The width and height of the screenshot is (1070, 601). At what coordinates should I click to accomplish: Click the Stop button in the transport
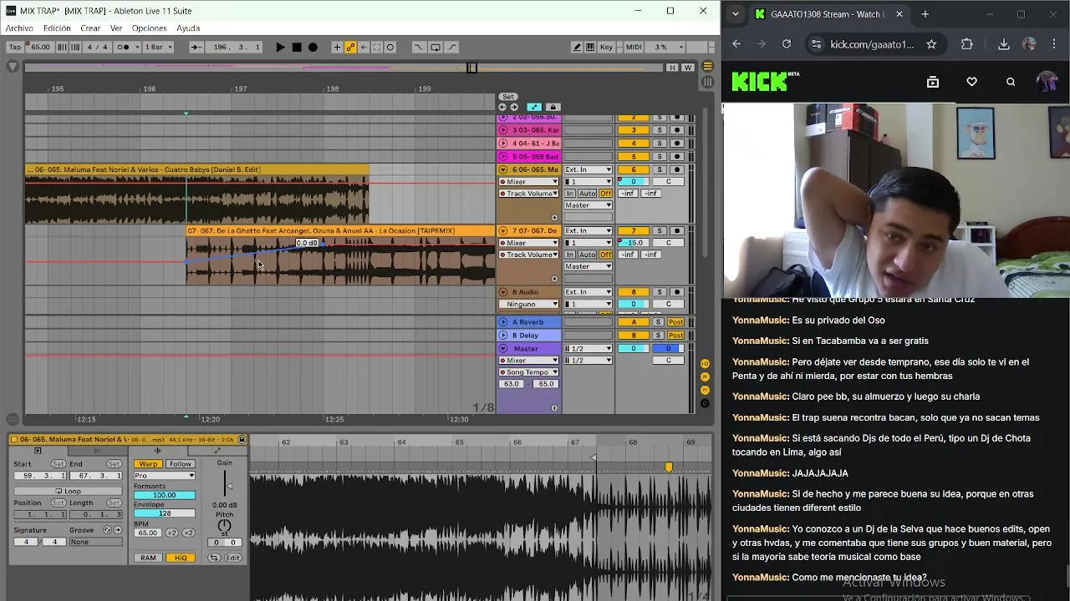[297, 48]
